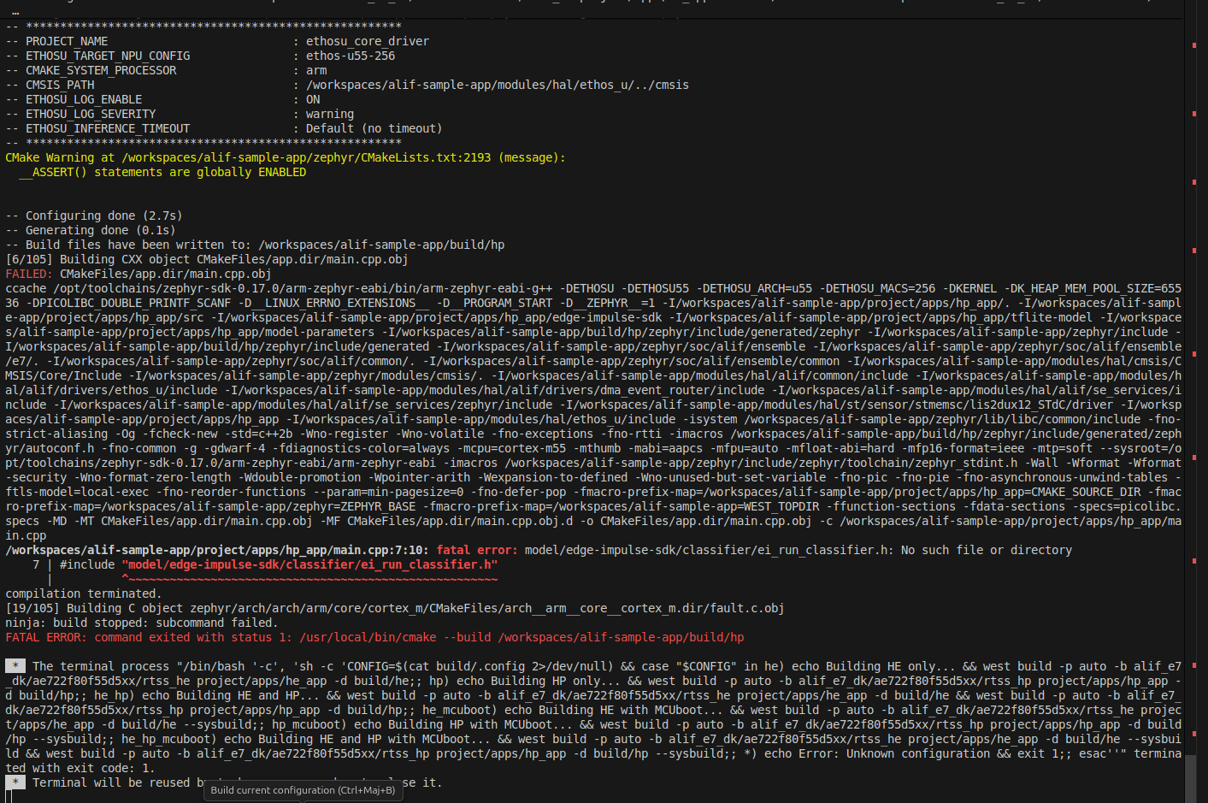The height and width of the screenshot is (803, 1208).
Task: Click the terminal scrollbar thumb at bottom right
Action: point(1191,776)
